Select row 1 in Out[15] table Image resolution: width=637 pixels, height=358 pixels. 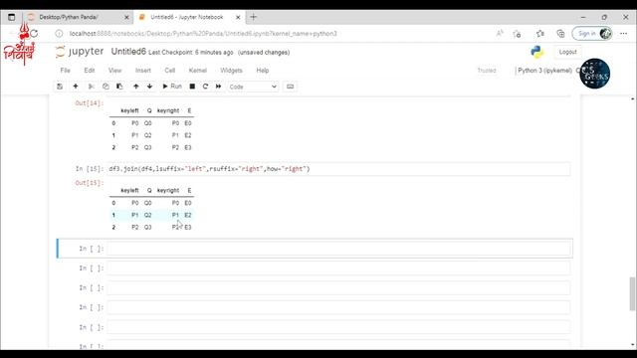151,215
